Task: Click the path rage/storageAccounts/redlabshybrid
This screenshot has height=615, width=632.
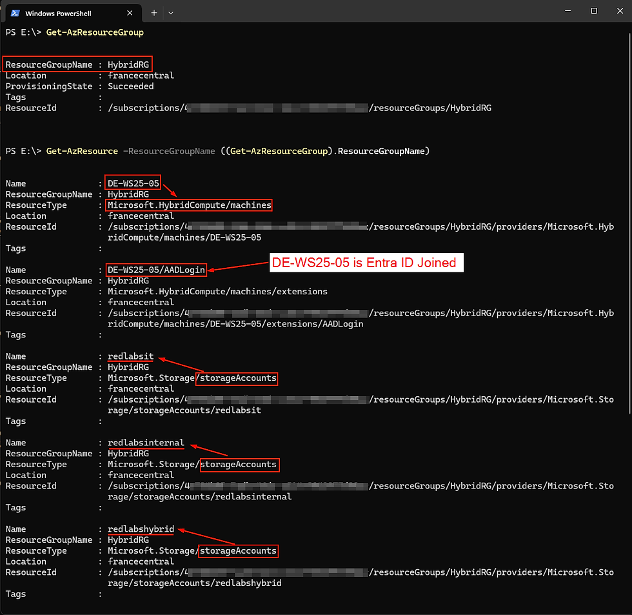Action: point(194,583)
